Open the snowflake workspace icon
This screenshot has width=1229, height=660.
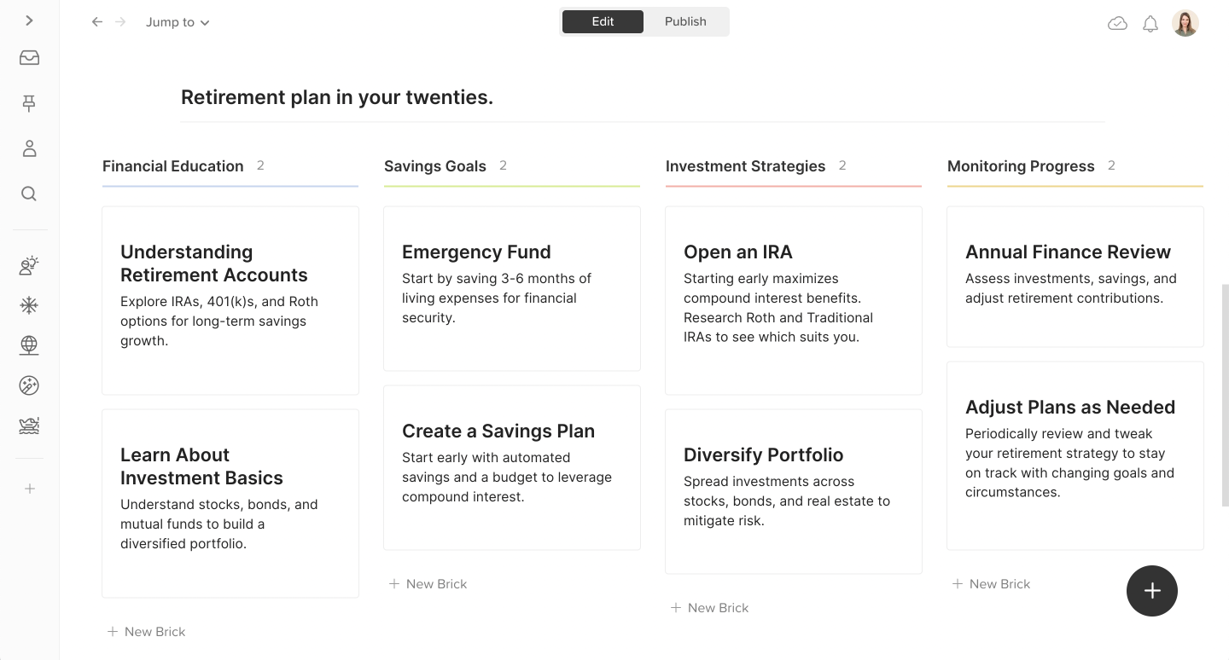[29, 305]
